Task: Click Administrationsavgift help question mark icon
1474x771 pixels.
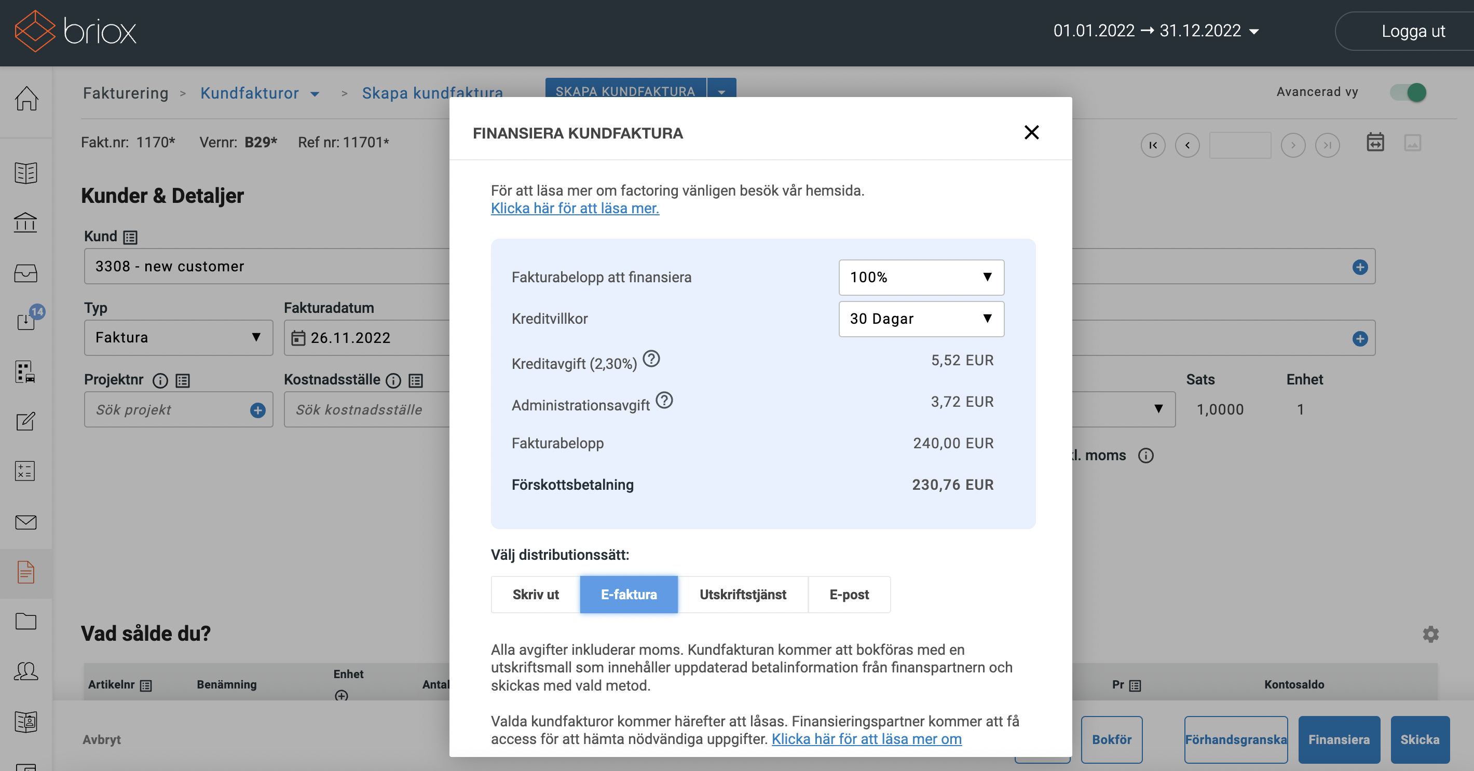Action: [x=664, y=401]
